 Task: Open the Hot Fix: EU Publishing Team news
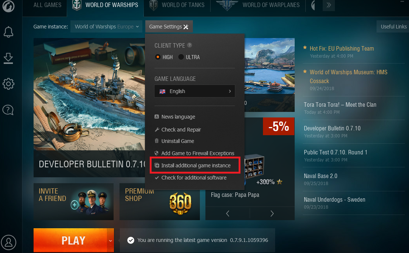pyautogui.click(x=342, y=48)
